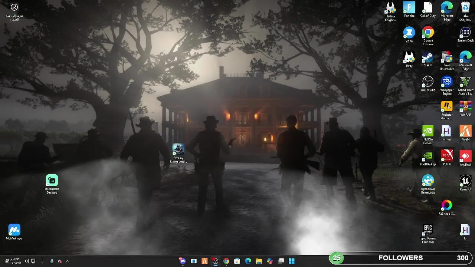Open the orange FiveM taskbar icon
Screen dimensions: 475x267
pyautogui.click(x=204, y=261)
